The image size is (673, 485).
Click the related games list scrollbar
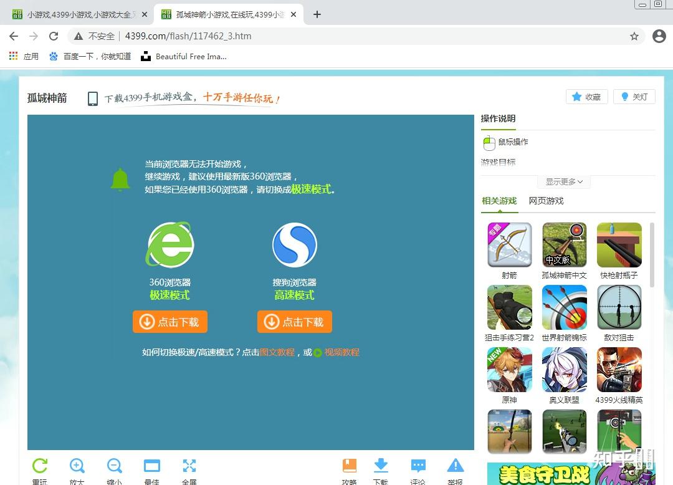click(652, 254)
